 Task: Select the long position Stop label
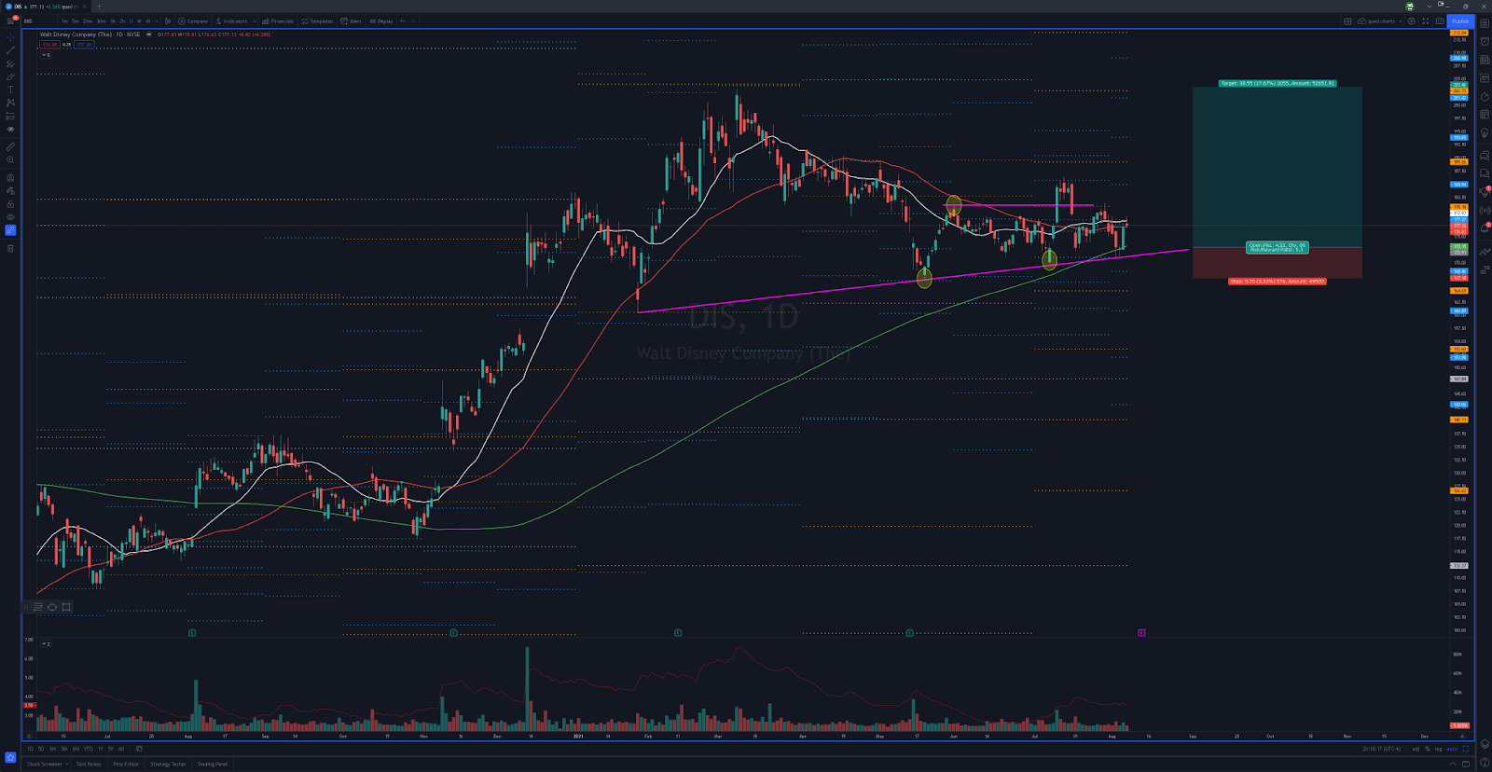click(1277, 281)
